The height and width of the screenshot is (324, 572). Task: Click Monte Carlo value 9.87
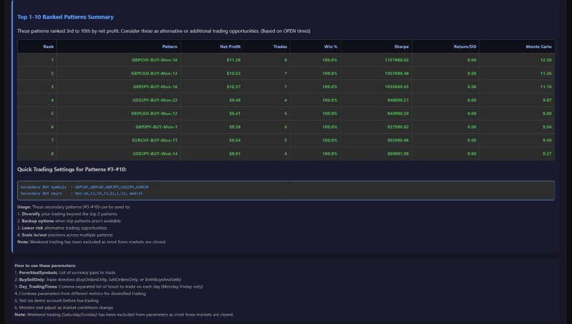pyautogui.click(x=547, y=100)
